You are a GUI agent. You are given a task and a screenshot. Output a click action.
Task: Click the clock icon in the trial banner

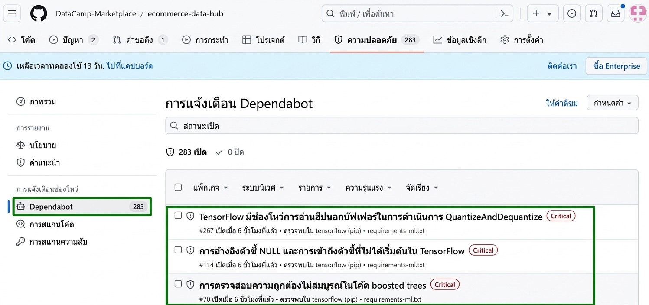tap(8, 66)
